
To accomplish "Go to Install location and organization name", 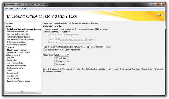I will tap(24, 29).
